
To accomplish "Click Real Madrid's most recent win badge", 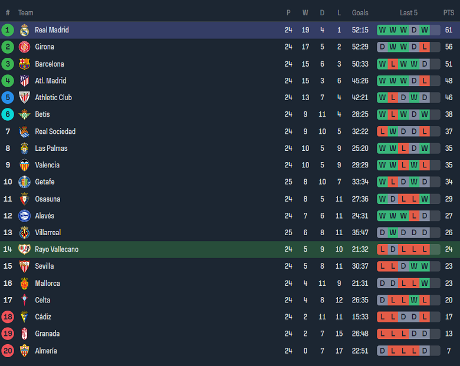I will click(x=424, y=30).
